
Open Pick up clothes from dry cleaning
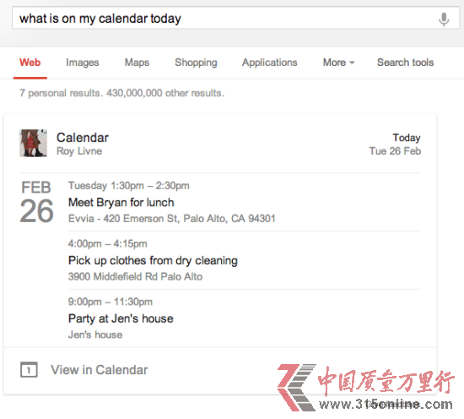tap(153, 260)
